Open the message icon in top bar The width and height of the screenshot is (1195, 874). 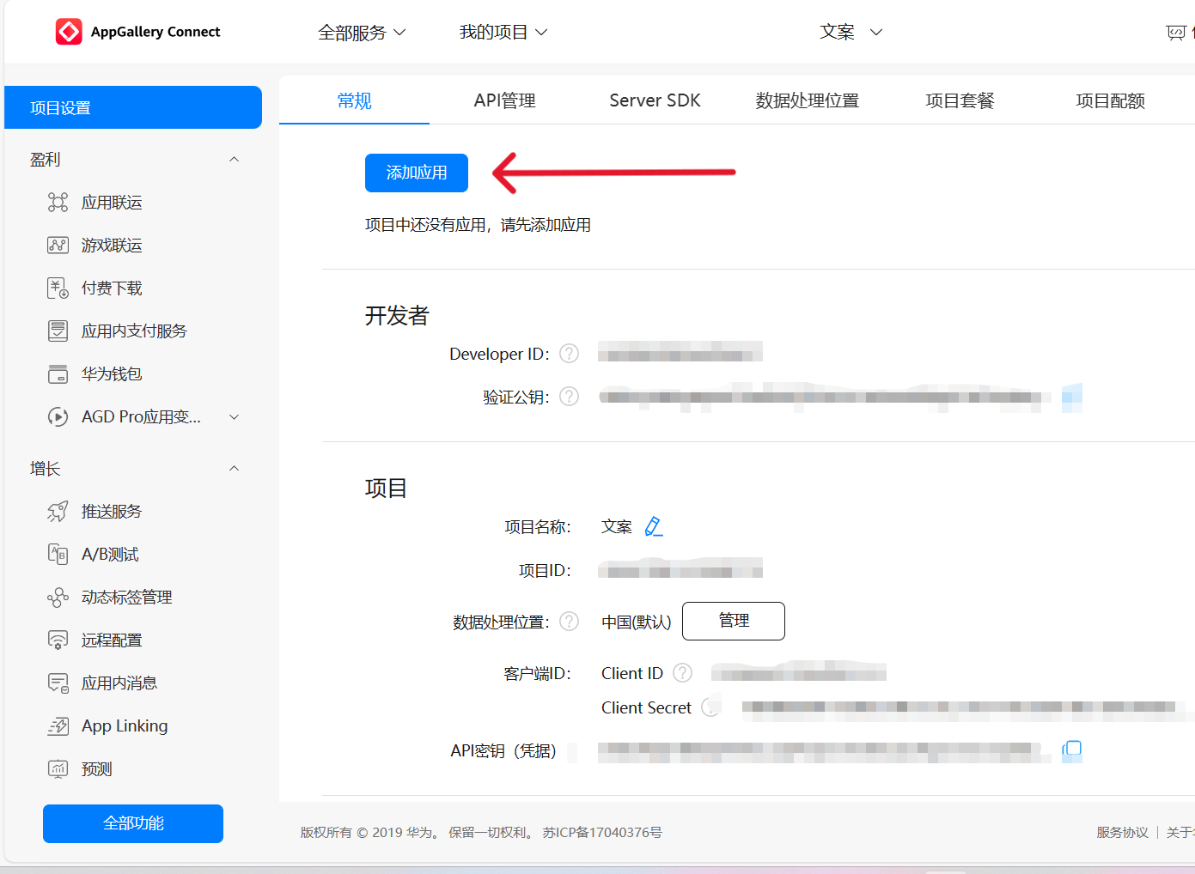[1175, 33]
